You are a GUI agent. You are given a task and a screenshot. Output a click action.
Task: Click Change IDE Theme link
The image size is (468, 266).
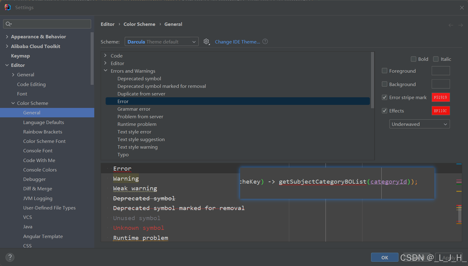(237, 42)
